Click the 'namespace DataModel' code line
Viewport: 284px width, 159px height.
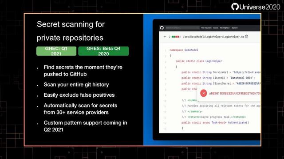click(184, 50)
